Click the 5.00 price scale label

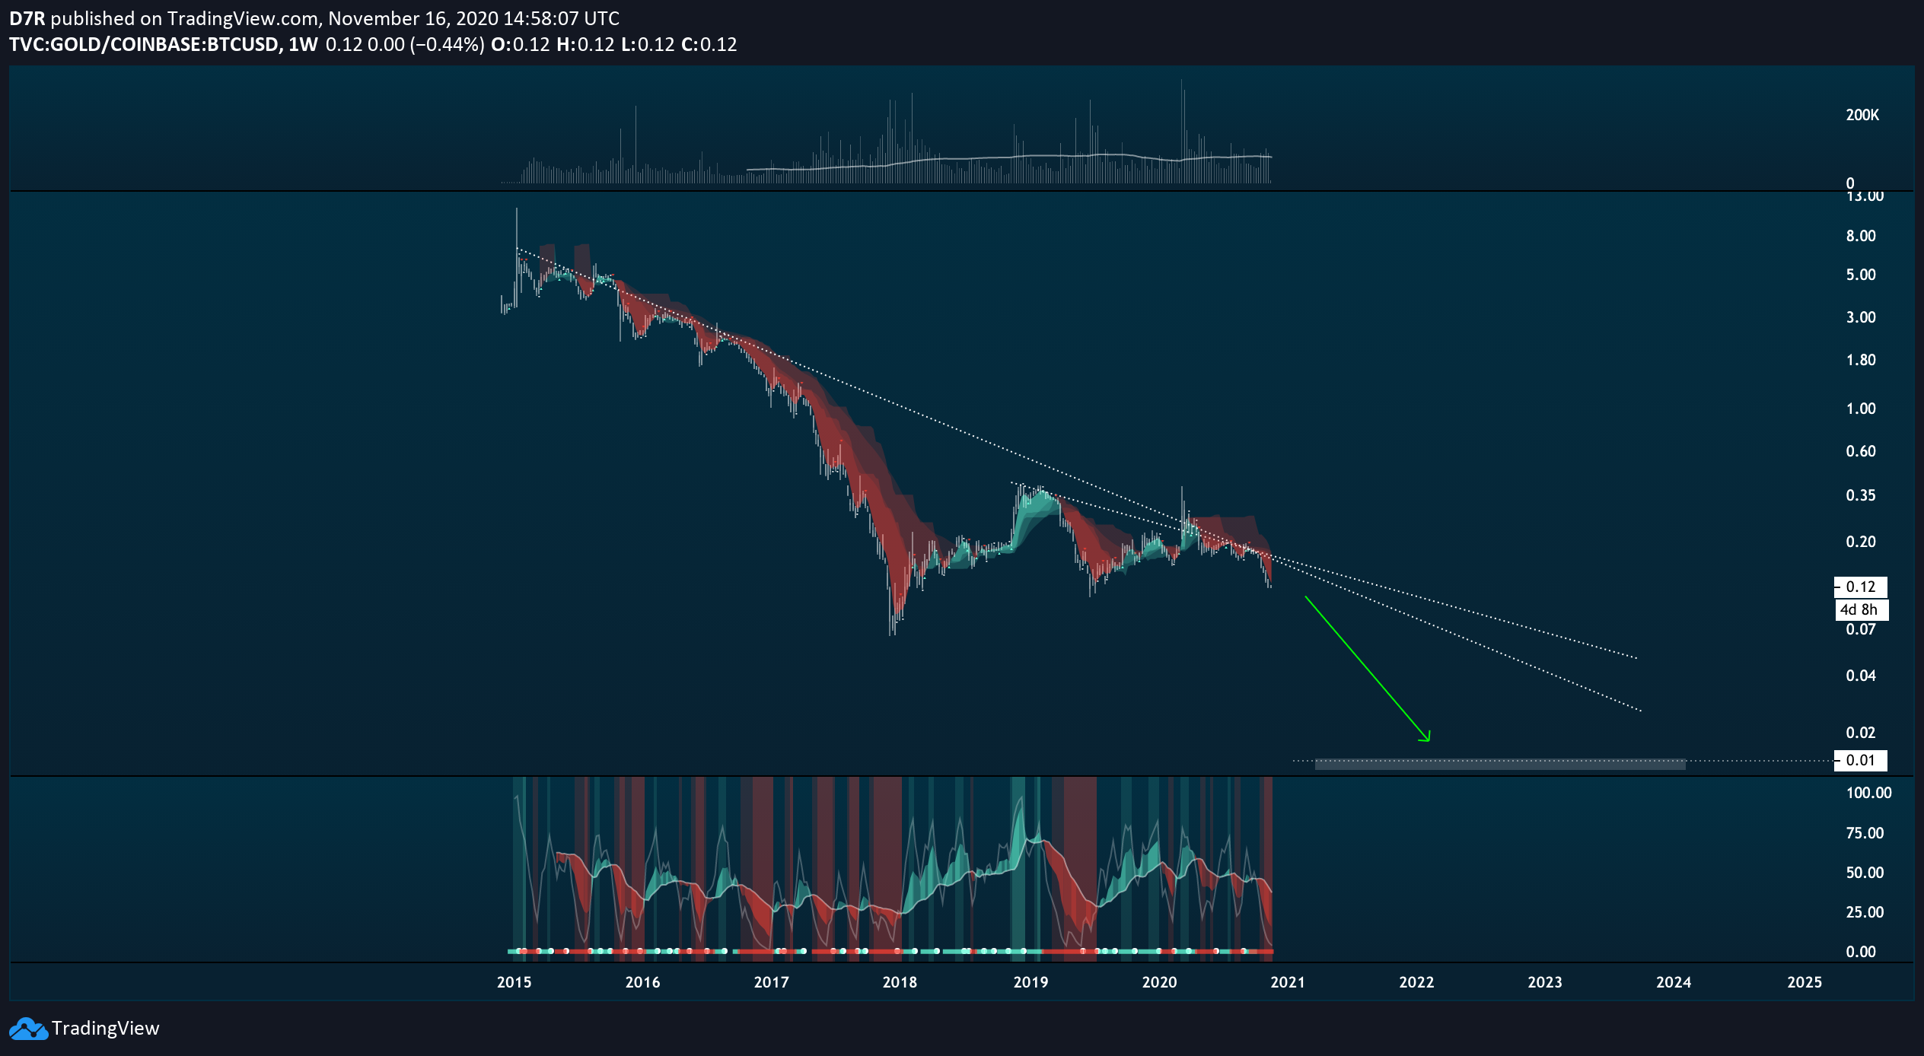pos(1861,275)
